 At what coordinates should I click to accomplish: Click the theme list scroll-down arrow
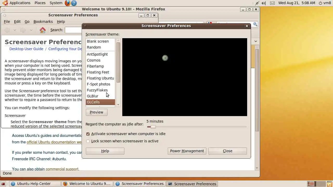point(118,105)
